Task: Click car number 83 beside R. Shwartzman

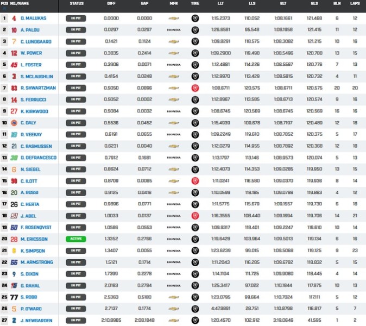Action: point(14,88)
